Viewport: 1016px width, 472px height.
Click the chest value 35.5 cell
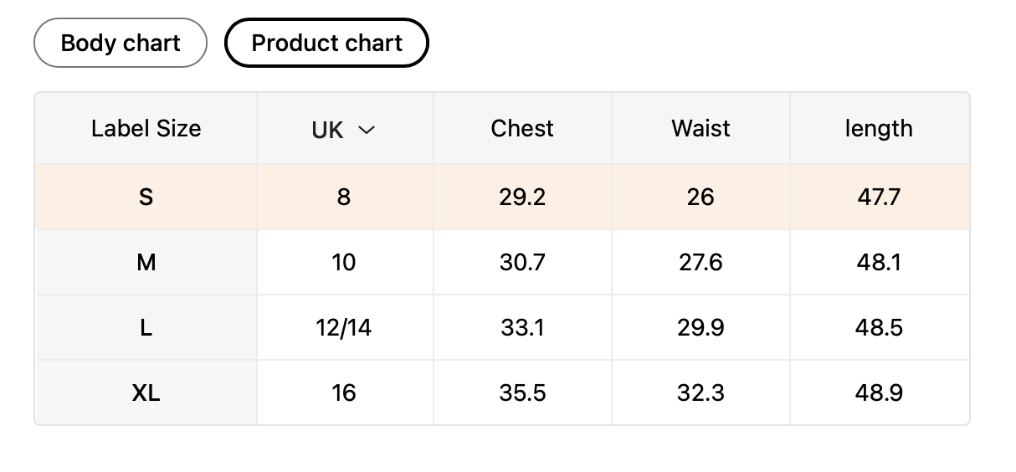point(522,392)
